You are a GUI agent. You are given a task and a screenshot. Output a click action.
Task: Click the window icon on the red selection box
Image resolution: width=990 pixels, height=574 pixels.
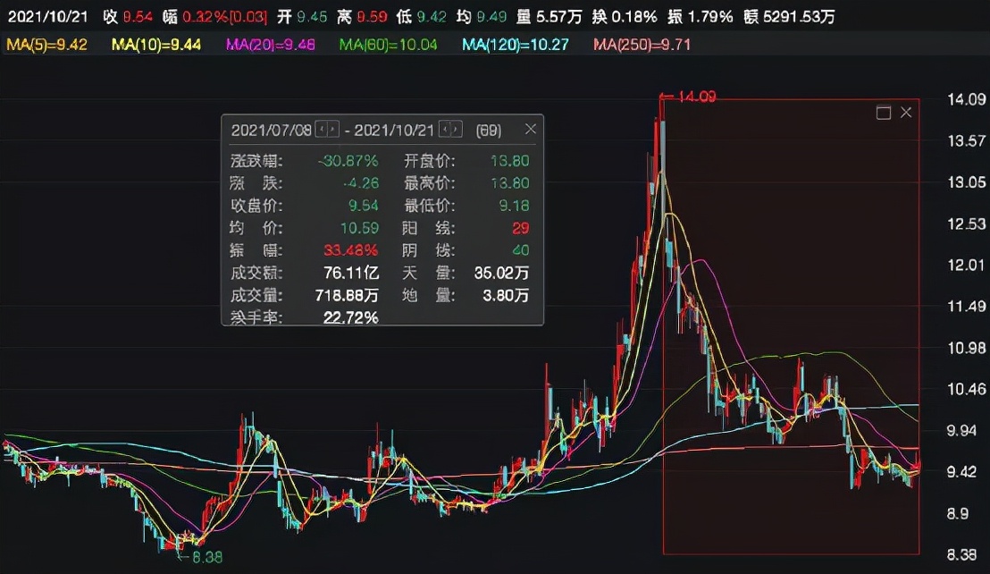click(884, 113)
